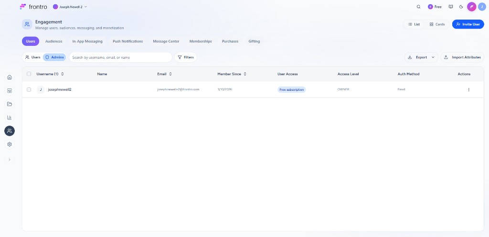Open the Push Notifications tab
489x237 pixels.
(128, 41)
